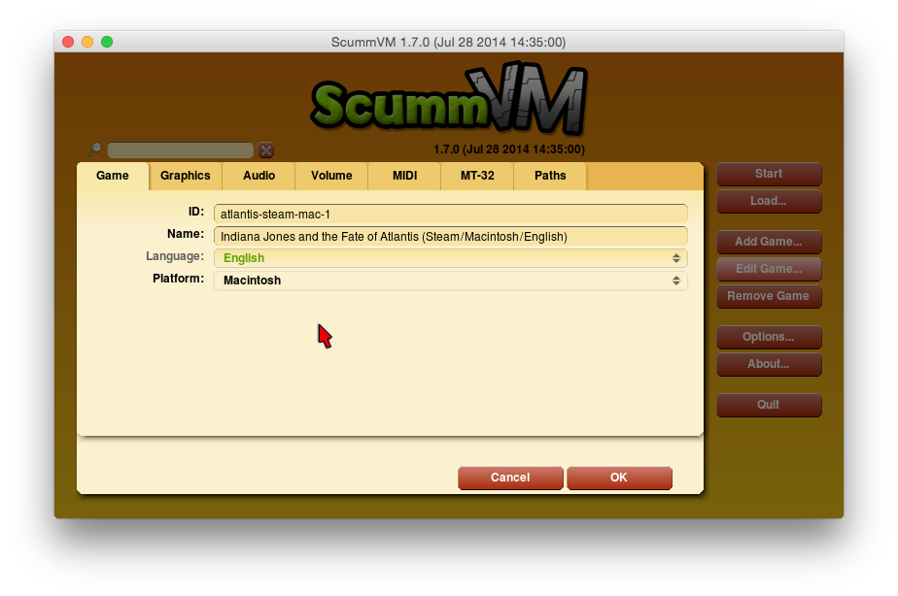Select the MIDI tab
The width and height of the screenshot is (898, 596).
pyautogui.click(x=405, y=176)
